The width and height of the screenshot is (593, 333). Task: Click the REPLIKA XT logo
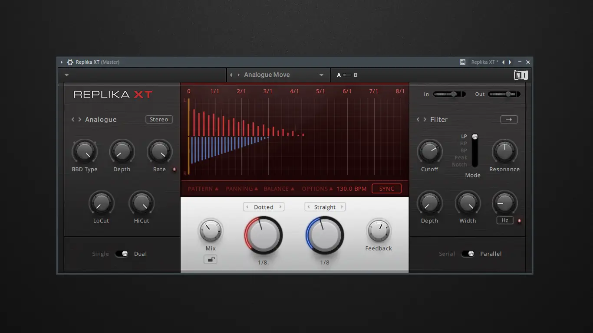[x=113, y=95]
